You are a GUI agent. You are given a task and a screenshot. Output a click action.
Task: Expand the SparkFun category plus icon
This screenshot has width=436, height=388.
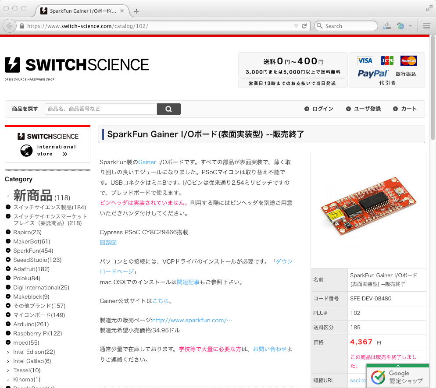pyautogui.click(x=8, y=250)
